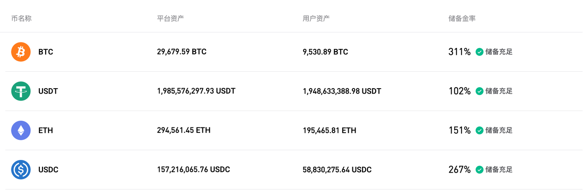Select the USDC coin name label
Image resolution: width=585 pixels, height=191 pixels.
click(x=48, y=170)
